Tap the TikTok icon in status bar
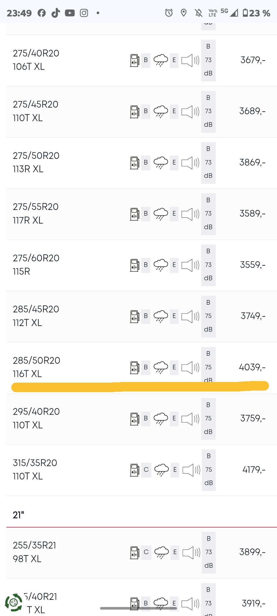The height and width of the screenshot is (616, 277). 56,13
